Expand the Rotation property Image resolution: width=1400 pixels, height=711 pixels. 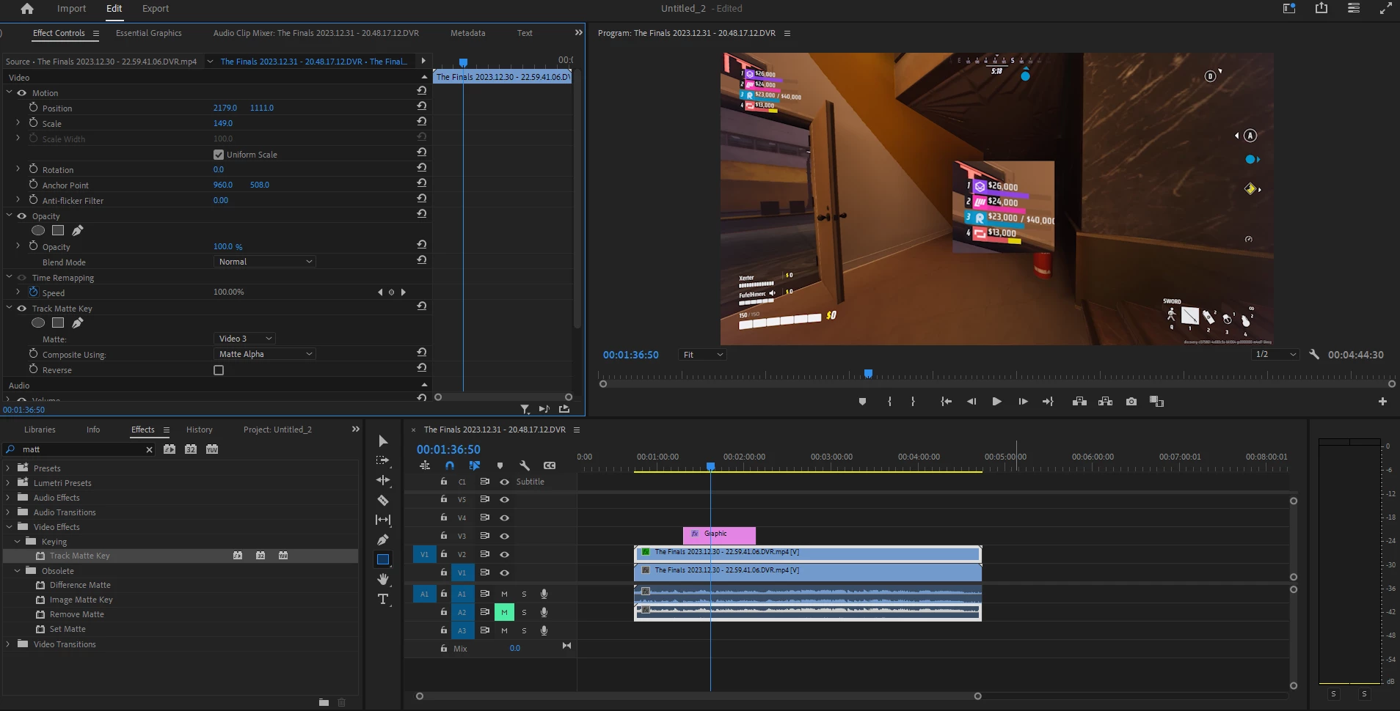tap(18, 169)
